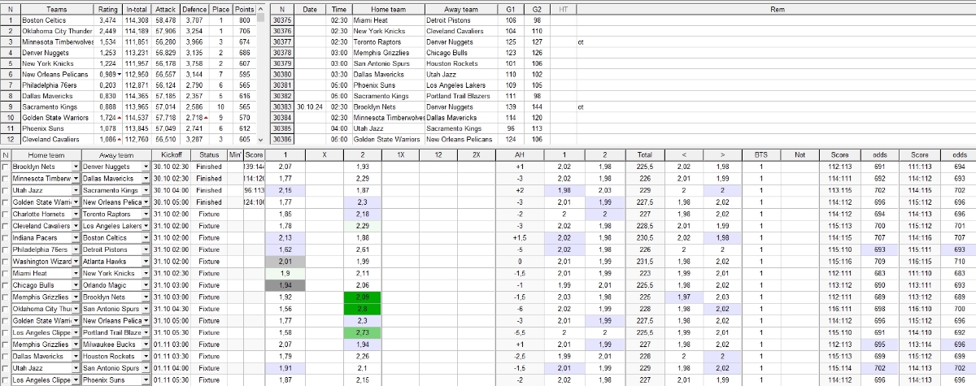Click red arrow next to Cleveland Cavaliers rating
The height and width of the screenshot is (386, 976).
tap(120, 140)
